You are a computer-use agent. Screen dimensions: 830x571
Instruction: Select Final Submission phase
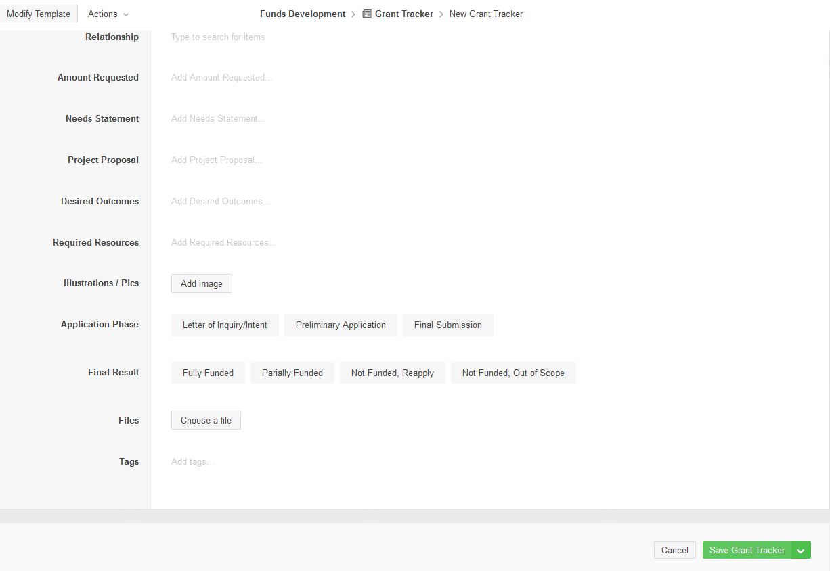447,325
